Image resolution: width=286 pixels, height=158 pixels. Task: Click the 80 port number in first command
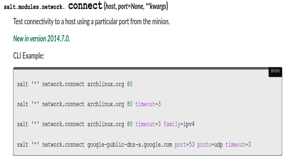[130, 84]
